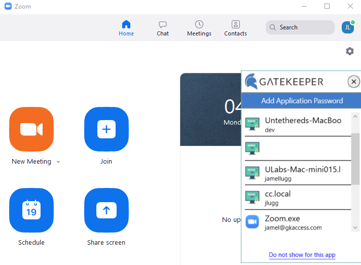Close the GateKeeper popup with X

pos(354,82)
